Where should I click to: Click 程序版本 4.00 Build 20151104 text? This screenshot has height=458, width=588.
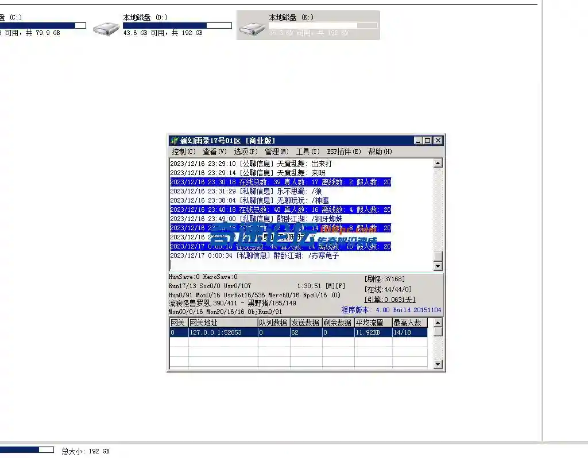point(391,310)
